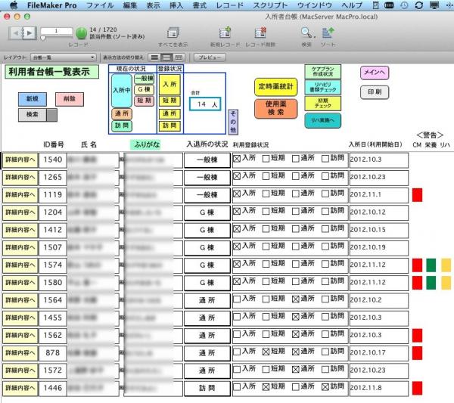Click the ふりがな column header

pyautogui.click(x=145, y=144)
